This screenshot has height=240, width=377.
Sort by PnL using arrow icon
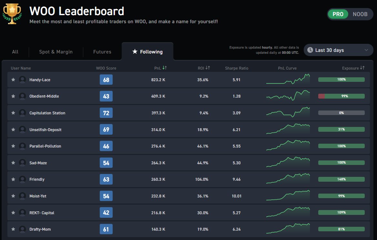pyautogui.click(x=165, y=68)
